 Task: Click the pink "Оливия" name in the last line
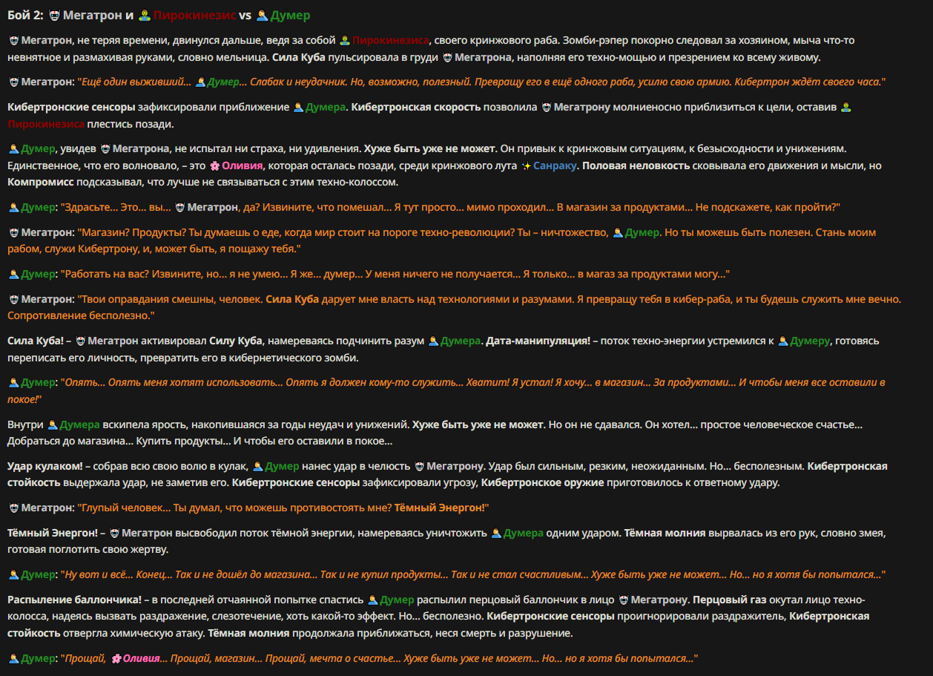click(142, 658)
